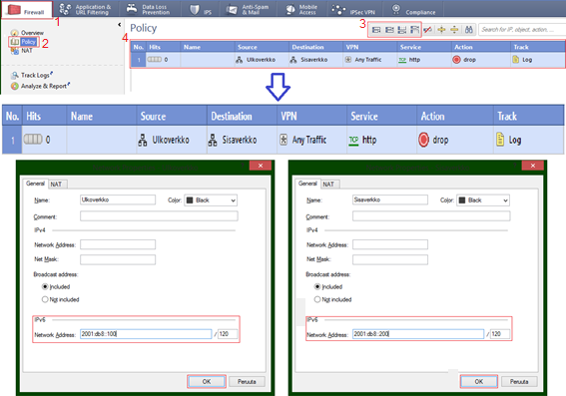The height and width of the screenshot is (396, 566).
Task: Click the red drop action icon in small table
Action: click(x=456, y=60)
